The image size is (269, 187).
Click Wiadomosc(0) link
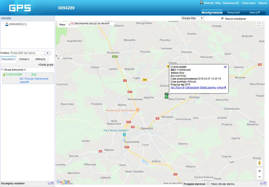(x=231, y=3)
